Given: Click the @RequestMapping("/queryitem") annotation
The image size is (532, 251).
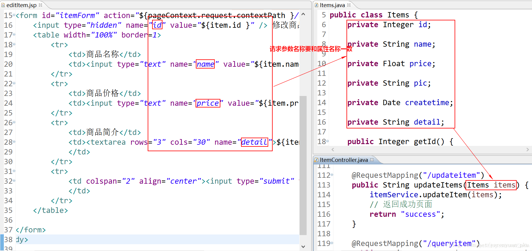Looking at the screenshot, I should pyautogui.click(x=416, y=243).
